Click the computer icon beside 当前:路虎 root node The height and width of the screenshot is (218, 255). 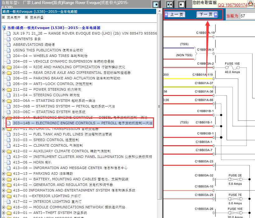click(4, 28)
